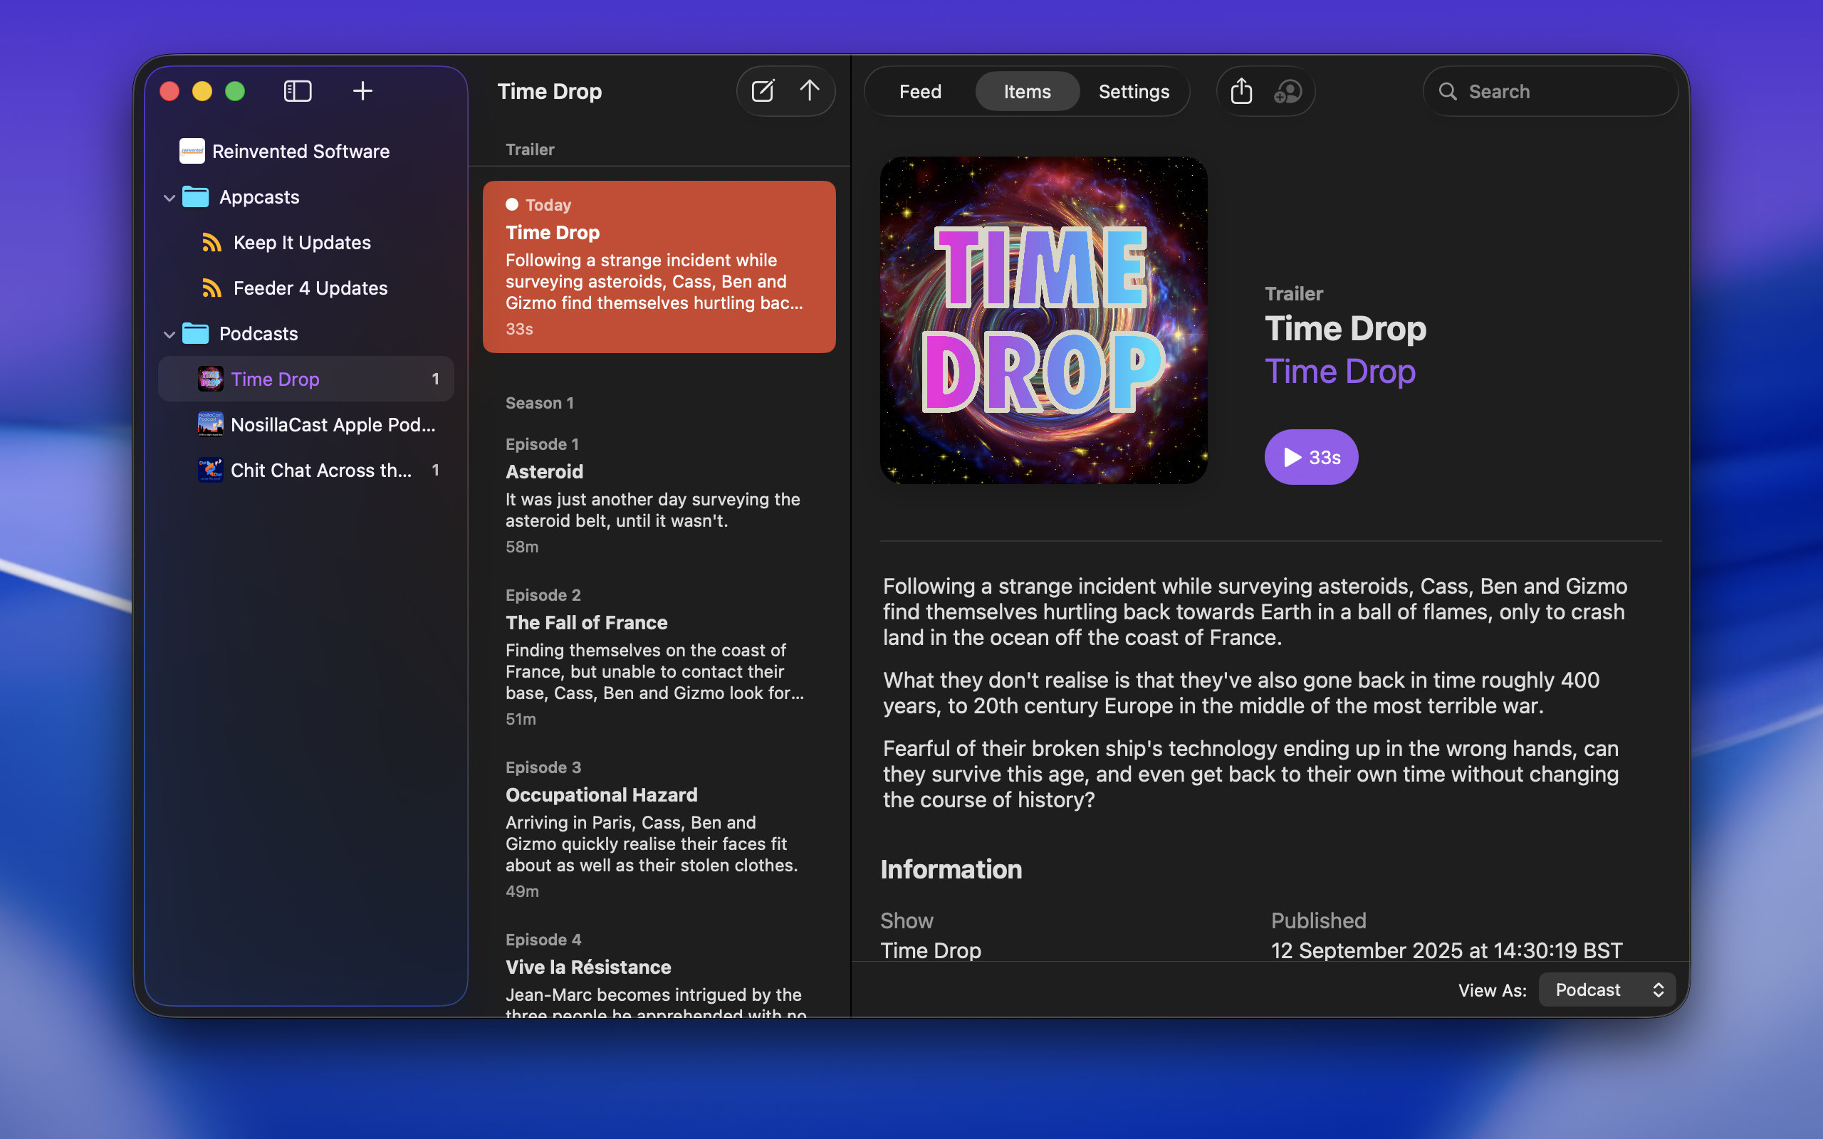Switch to the Feed tab
This screenshot has height=1139, width=1823.
coord(920,91)
